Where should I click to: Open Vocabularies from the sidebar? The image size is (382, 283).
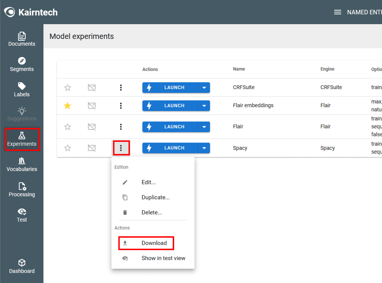[22, 165]
